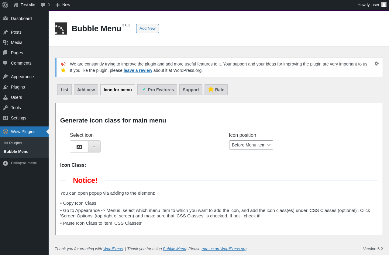
Task: Click the 3.0.2 version number
Action: 126,25
